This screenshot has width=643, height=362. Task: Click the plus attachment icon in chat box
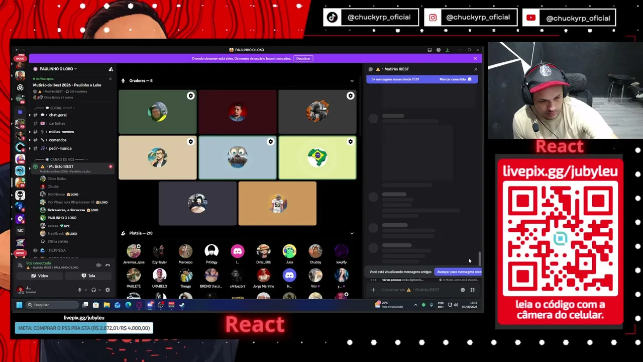click(x=373, y=290)
